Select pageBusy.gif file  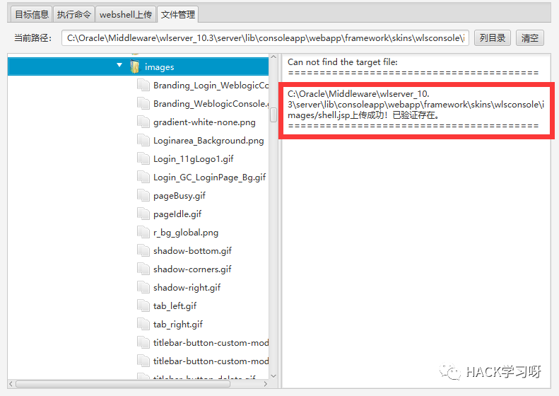(x=180, y=196)
